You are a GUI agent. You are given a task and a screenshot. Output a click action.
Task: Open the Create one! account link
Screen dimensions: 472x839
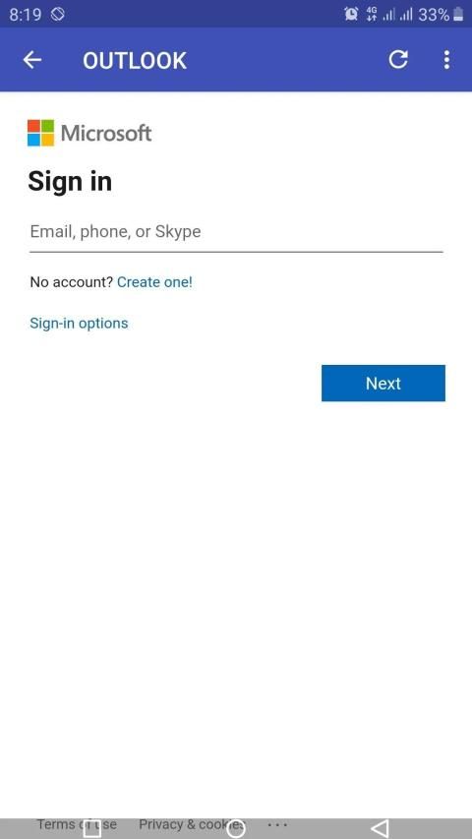click(x=154, y=282)
